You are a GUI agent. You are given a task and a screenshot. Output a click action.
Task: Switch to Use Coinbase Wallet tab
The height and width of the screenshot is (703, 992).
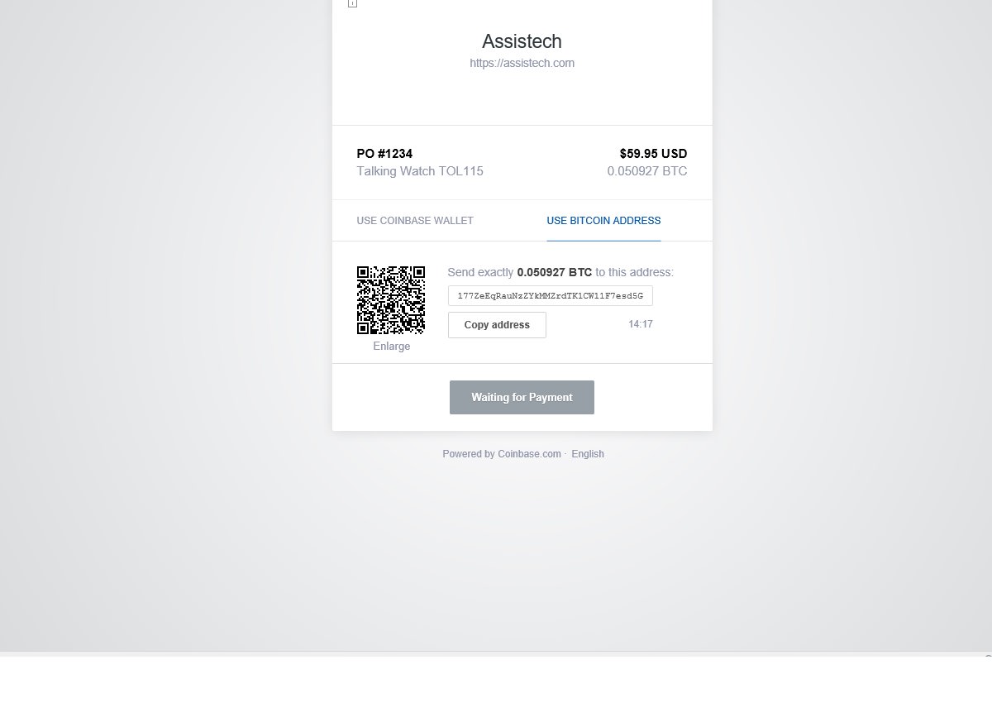[x=415, y=221]
